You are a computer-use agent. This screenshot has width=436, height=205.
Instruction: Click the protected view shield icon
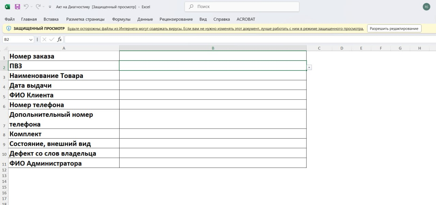(9, 29)
